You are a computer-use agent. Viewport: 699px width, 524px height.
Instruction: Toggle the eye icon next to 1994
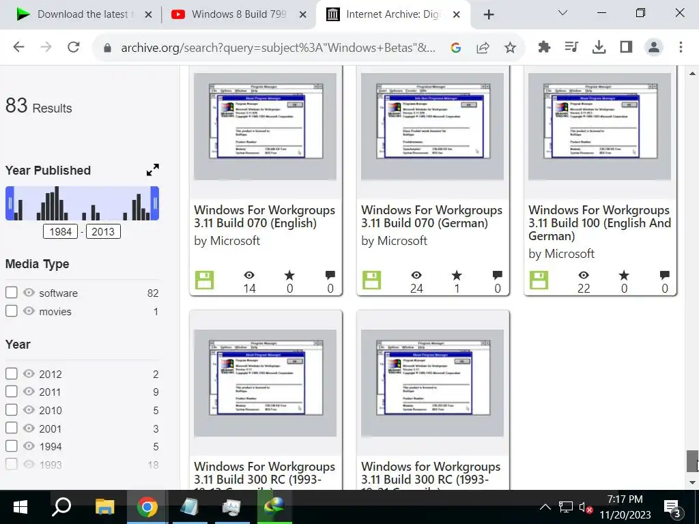pos(29,446)
